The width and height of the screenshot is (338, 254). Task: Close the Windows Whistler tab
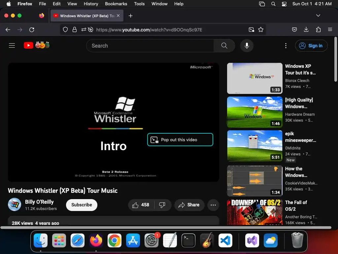[118, 16]
